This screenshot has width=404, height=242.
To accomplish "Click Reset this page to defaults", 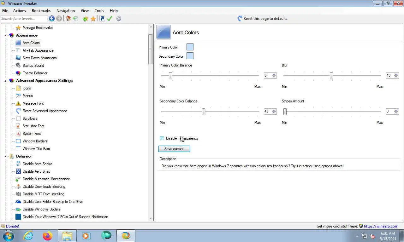I will [262, 19].
